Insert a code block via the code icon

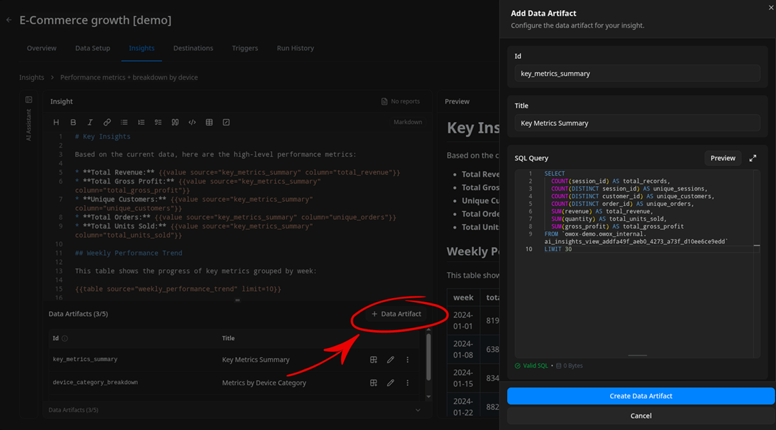tap(192, 122)
